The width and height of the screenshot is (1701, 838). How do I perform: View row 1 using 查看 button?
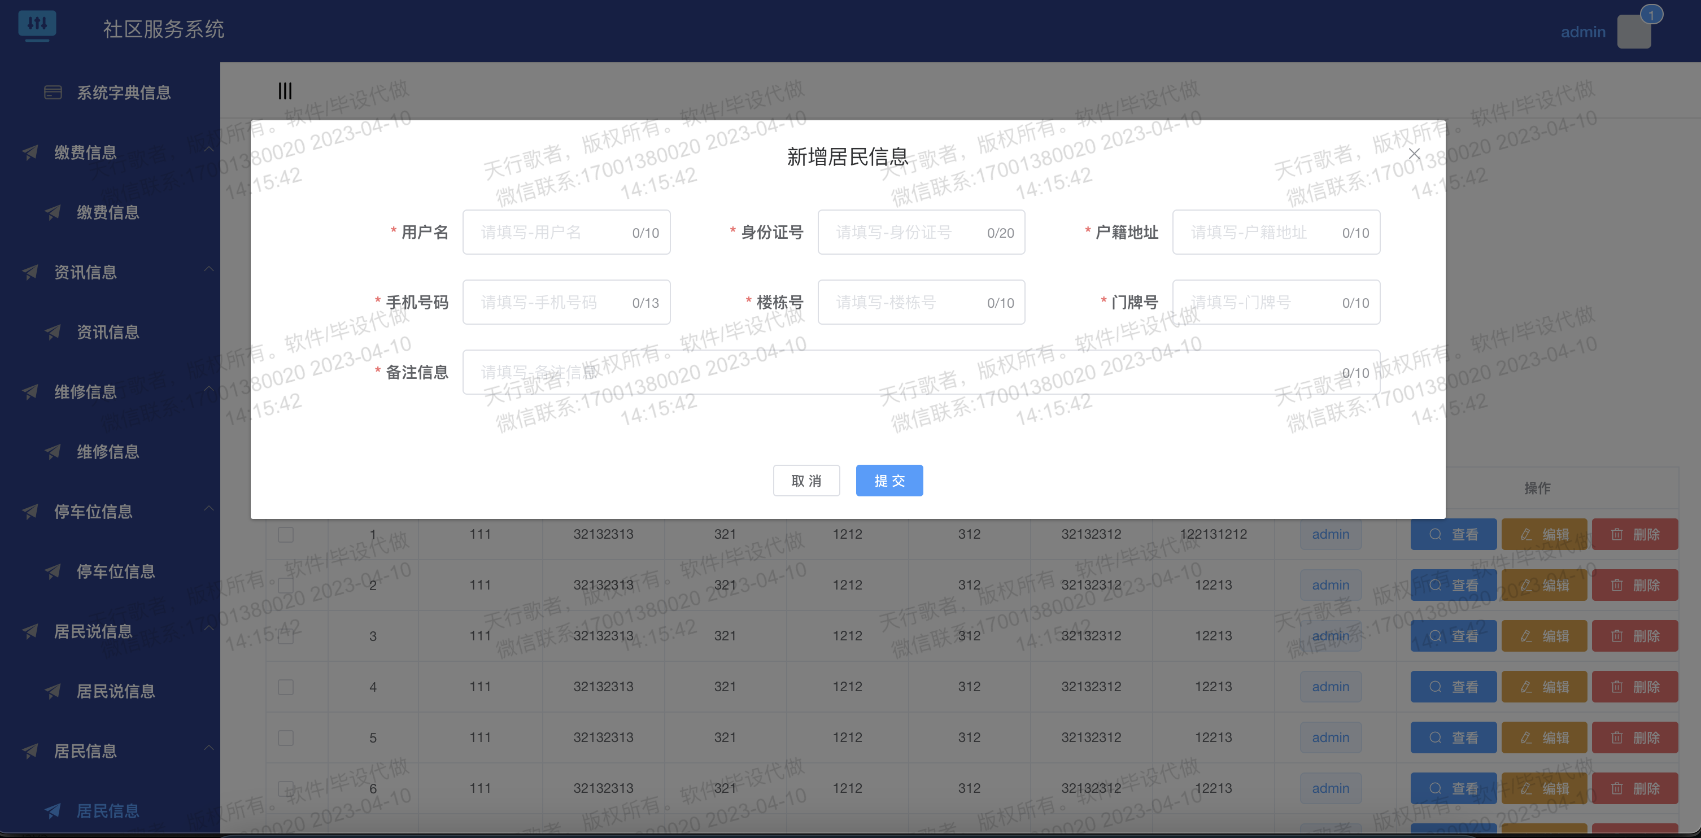pos(1454,534)
